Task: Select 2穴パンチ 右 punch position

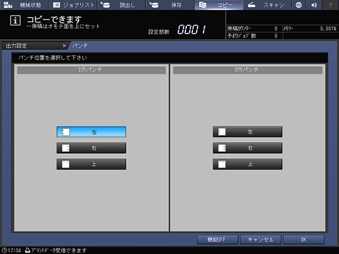Action: point(91,148)
